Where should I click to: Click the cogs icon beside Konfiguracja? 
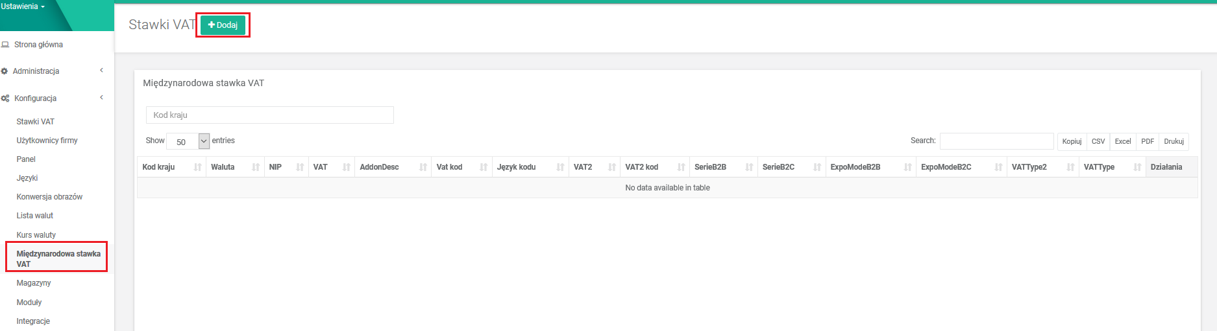tap(5, 98)
